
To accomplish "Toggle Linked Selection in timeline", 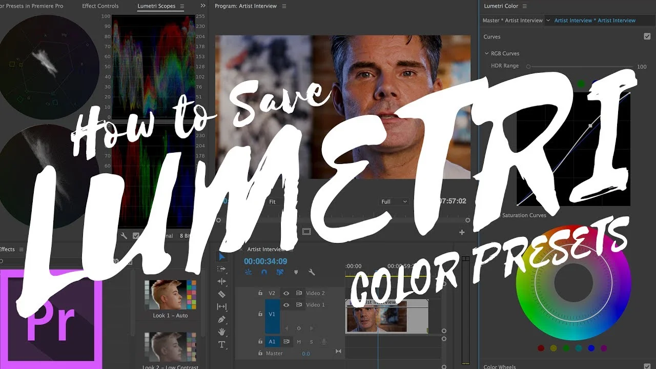I will 280,272.
